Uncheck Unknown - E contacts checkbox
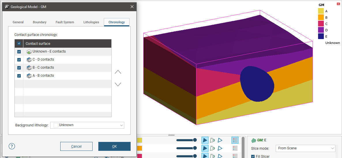The height and width of the screenshot is (158, 342). click(x=19, y=52)
